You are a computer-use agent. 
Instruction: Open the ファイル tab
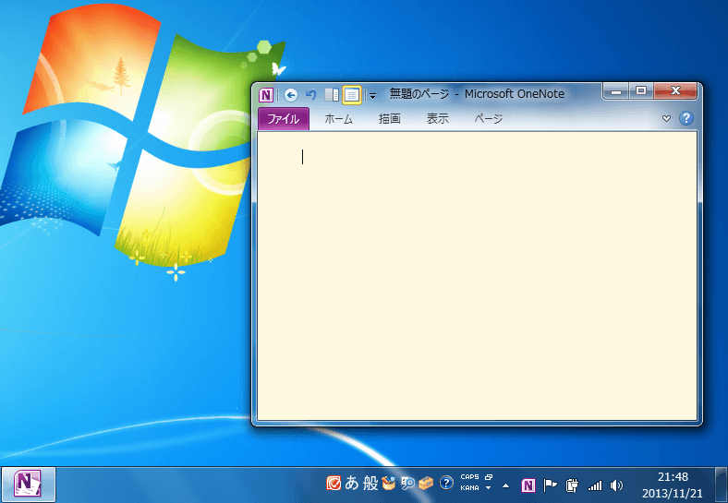pos(284,119)
